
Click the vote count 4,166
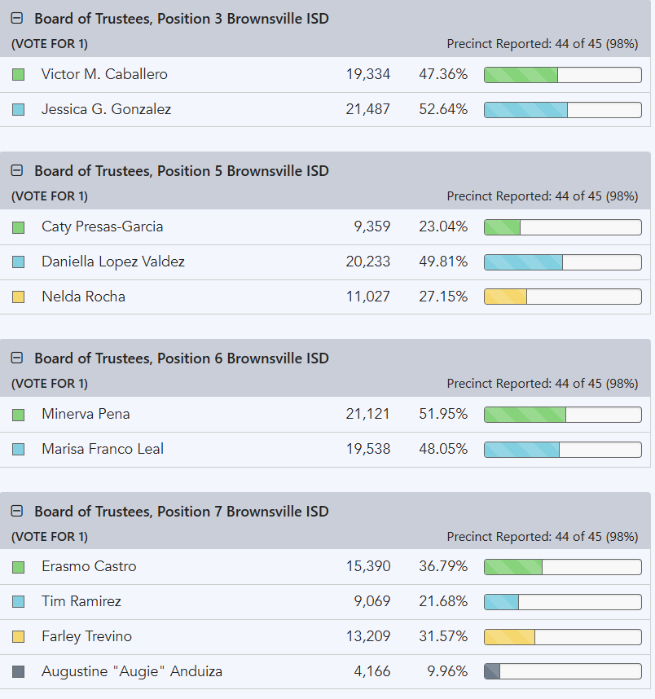click(x=372, y=671)
